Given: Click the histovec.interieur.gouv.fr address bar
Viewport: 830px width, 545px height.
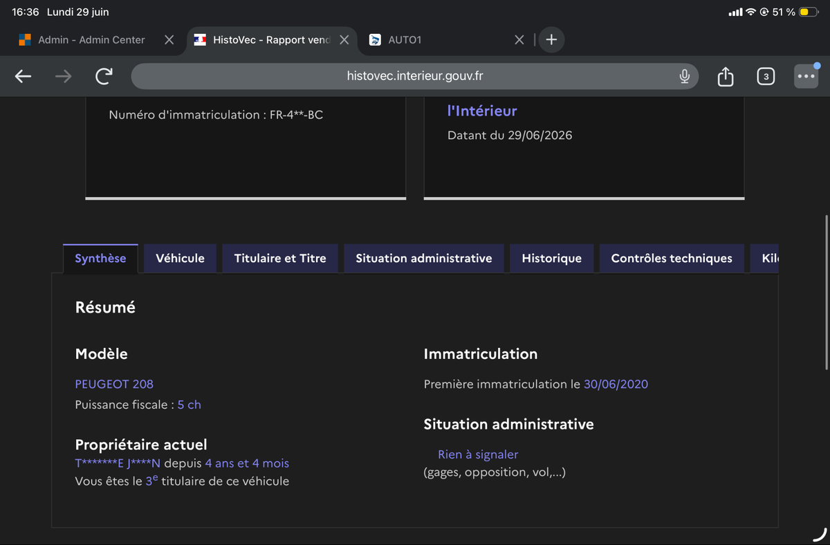Looking at the screenshot, I should (415, 76).
